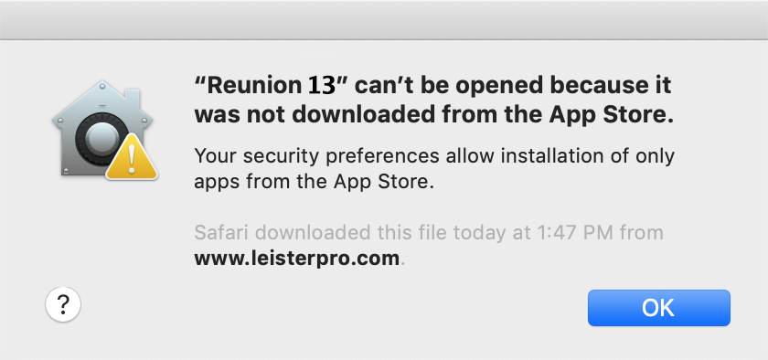Click the "Safari downloaded this file" line

click(x=429, y=232)
